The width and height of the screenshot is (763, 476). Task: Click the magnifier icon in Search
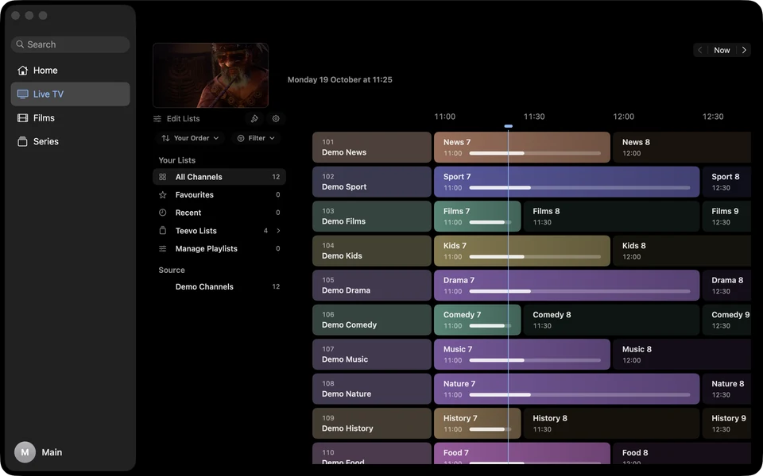20,44
